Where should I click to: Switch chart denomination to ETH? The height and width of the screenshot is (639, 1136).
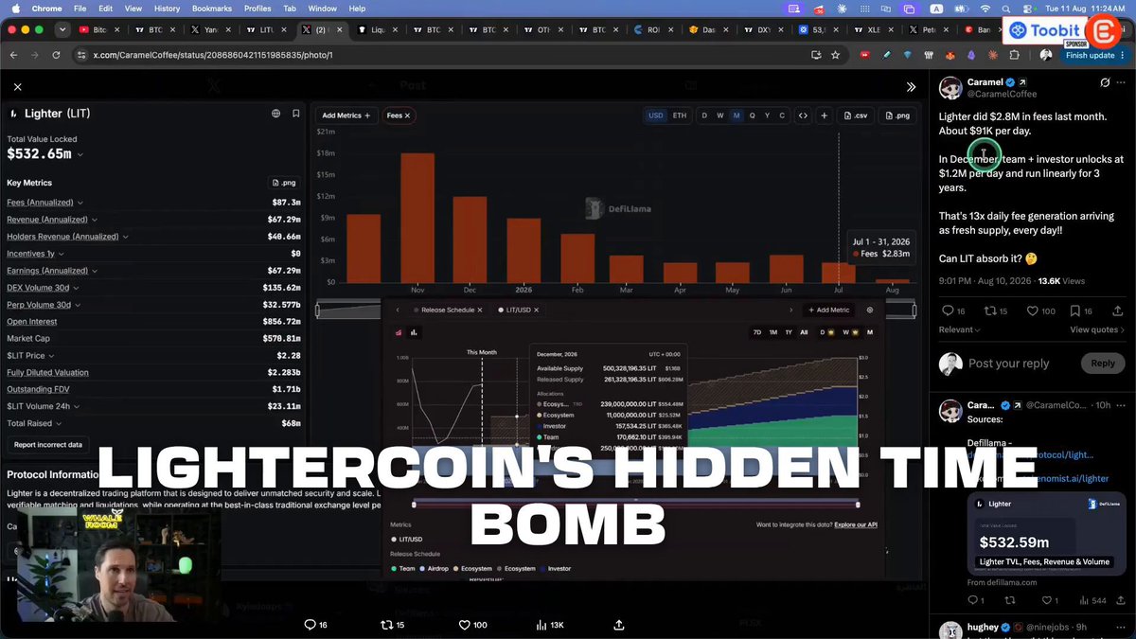click(x=680, y=115)
